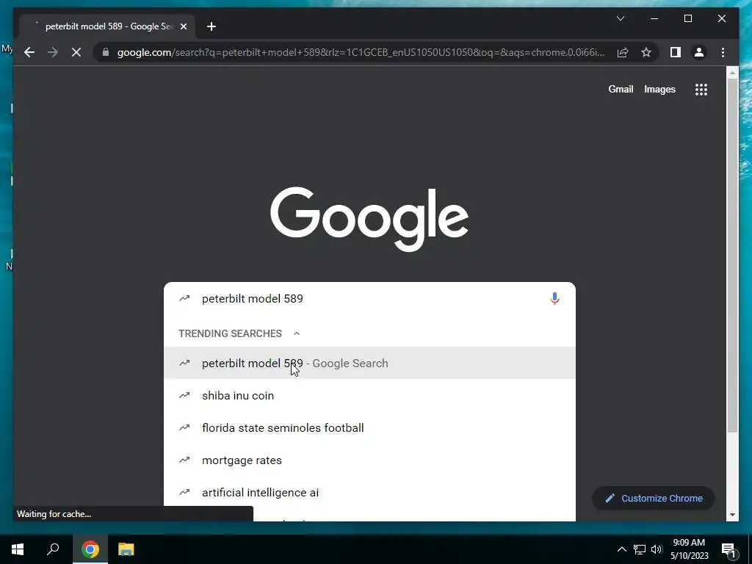This screenshot has width=752, height=564.
Task: Click inside the search box text
Action: tap(253, 299)
